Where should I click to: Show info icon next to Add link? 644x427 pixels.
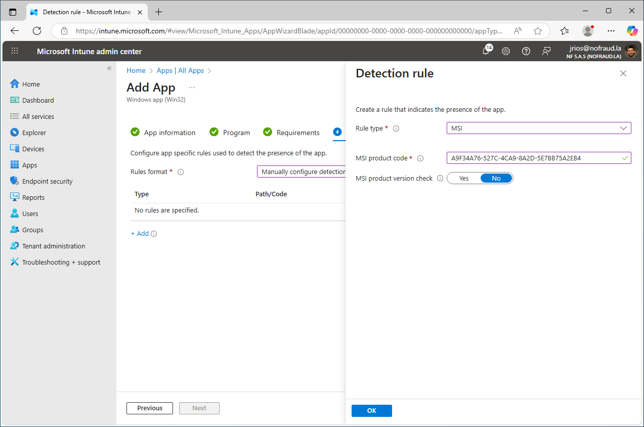154,234
